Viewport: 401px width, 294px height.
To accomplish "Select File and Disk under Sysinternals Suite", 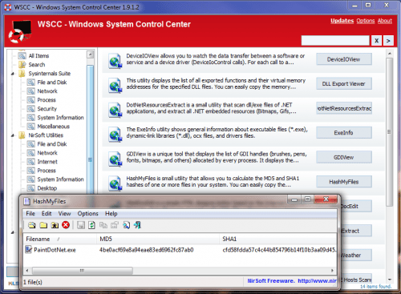I will (x=52, y=83).
